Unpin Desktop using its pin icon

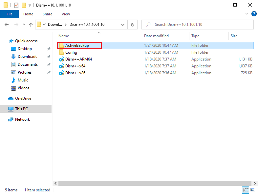pyautogui.click(x=49, y=49)
